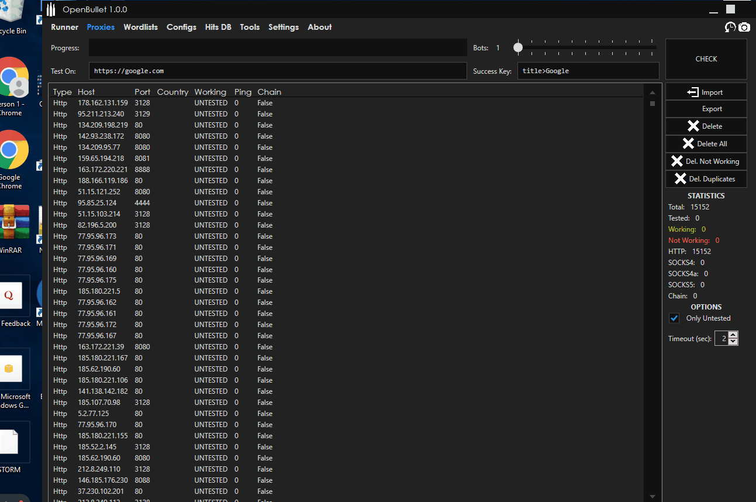Select the Microsoft Windows desktop shortcut
Screen dimensions: 756x502
click(15, 380)
